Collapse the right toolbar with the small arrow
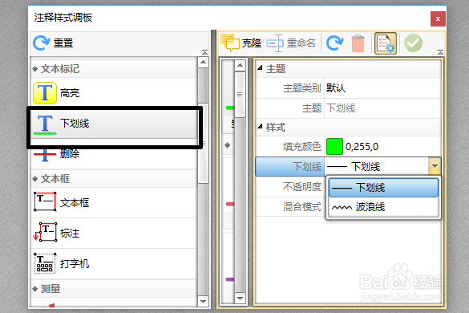 coord(440,52)
